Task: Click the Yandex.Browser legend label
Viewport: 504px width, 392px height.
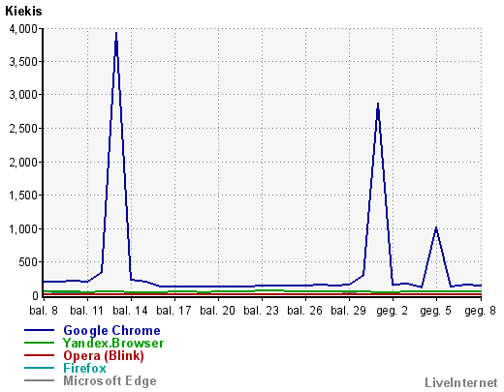Action: coord(113,343)
